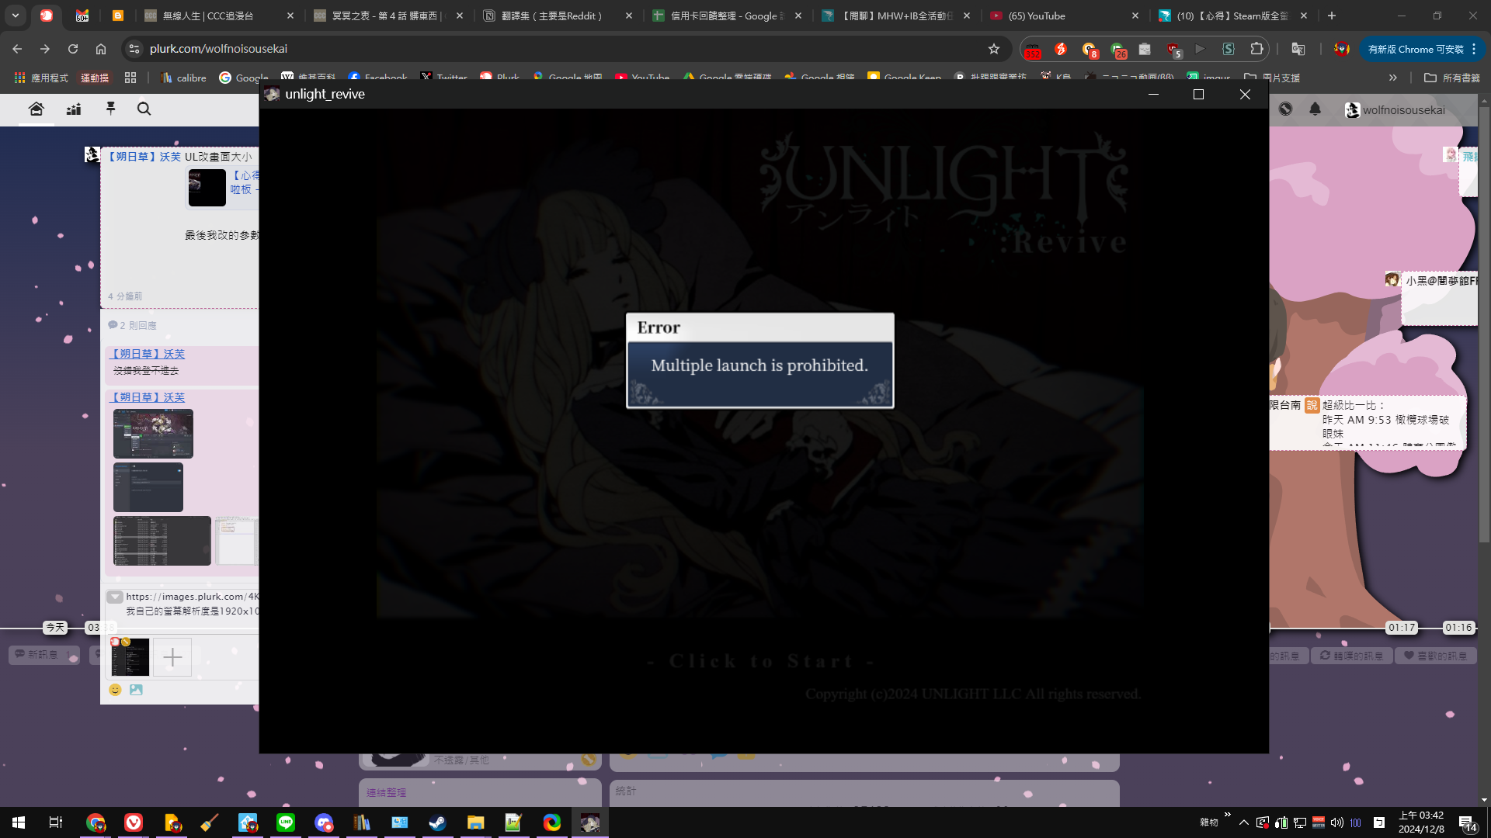Click the 今天 timeline marker
This screenshot has height=838, width=1491.
(x=55, y=627)
